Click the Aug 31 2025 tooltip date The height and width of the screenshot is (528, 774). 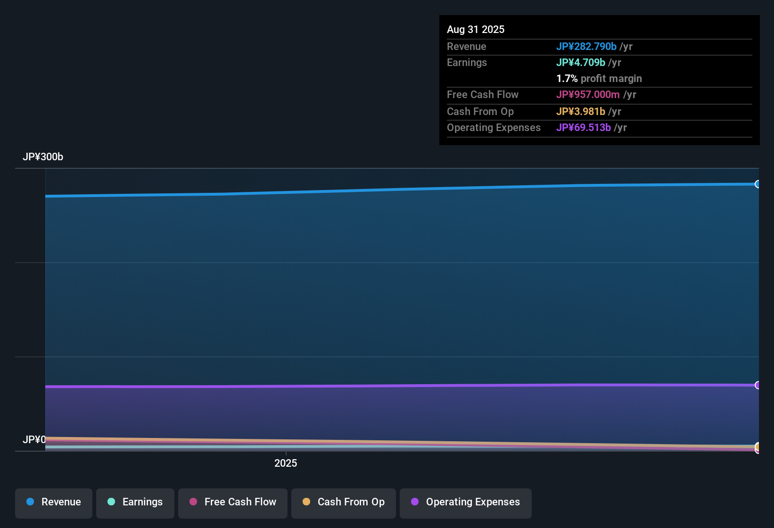[x=476, y=30]
